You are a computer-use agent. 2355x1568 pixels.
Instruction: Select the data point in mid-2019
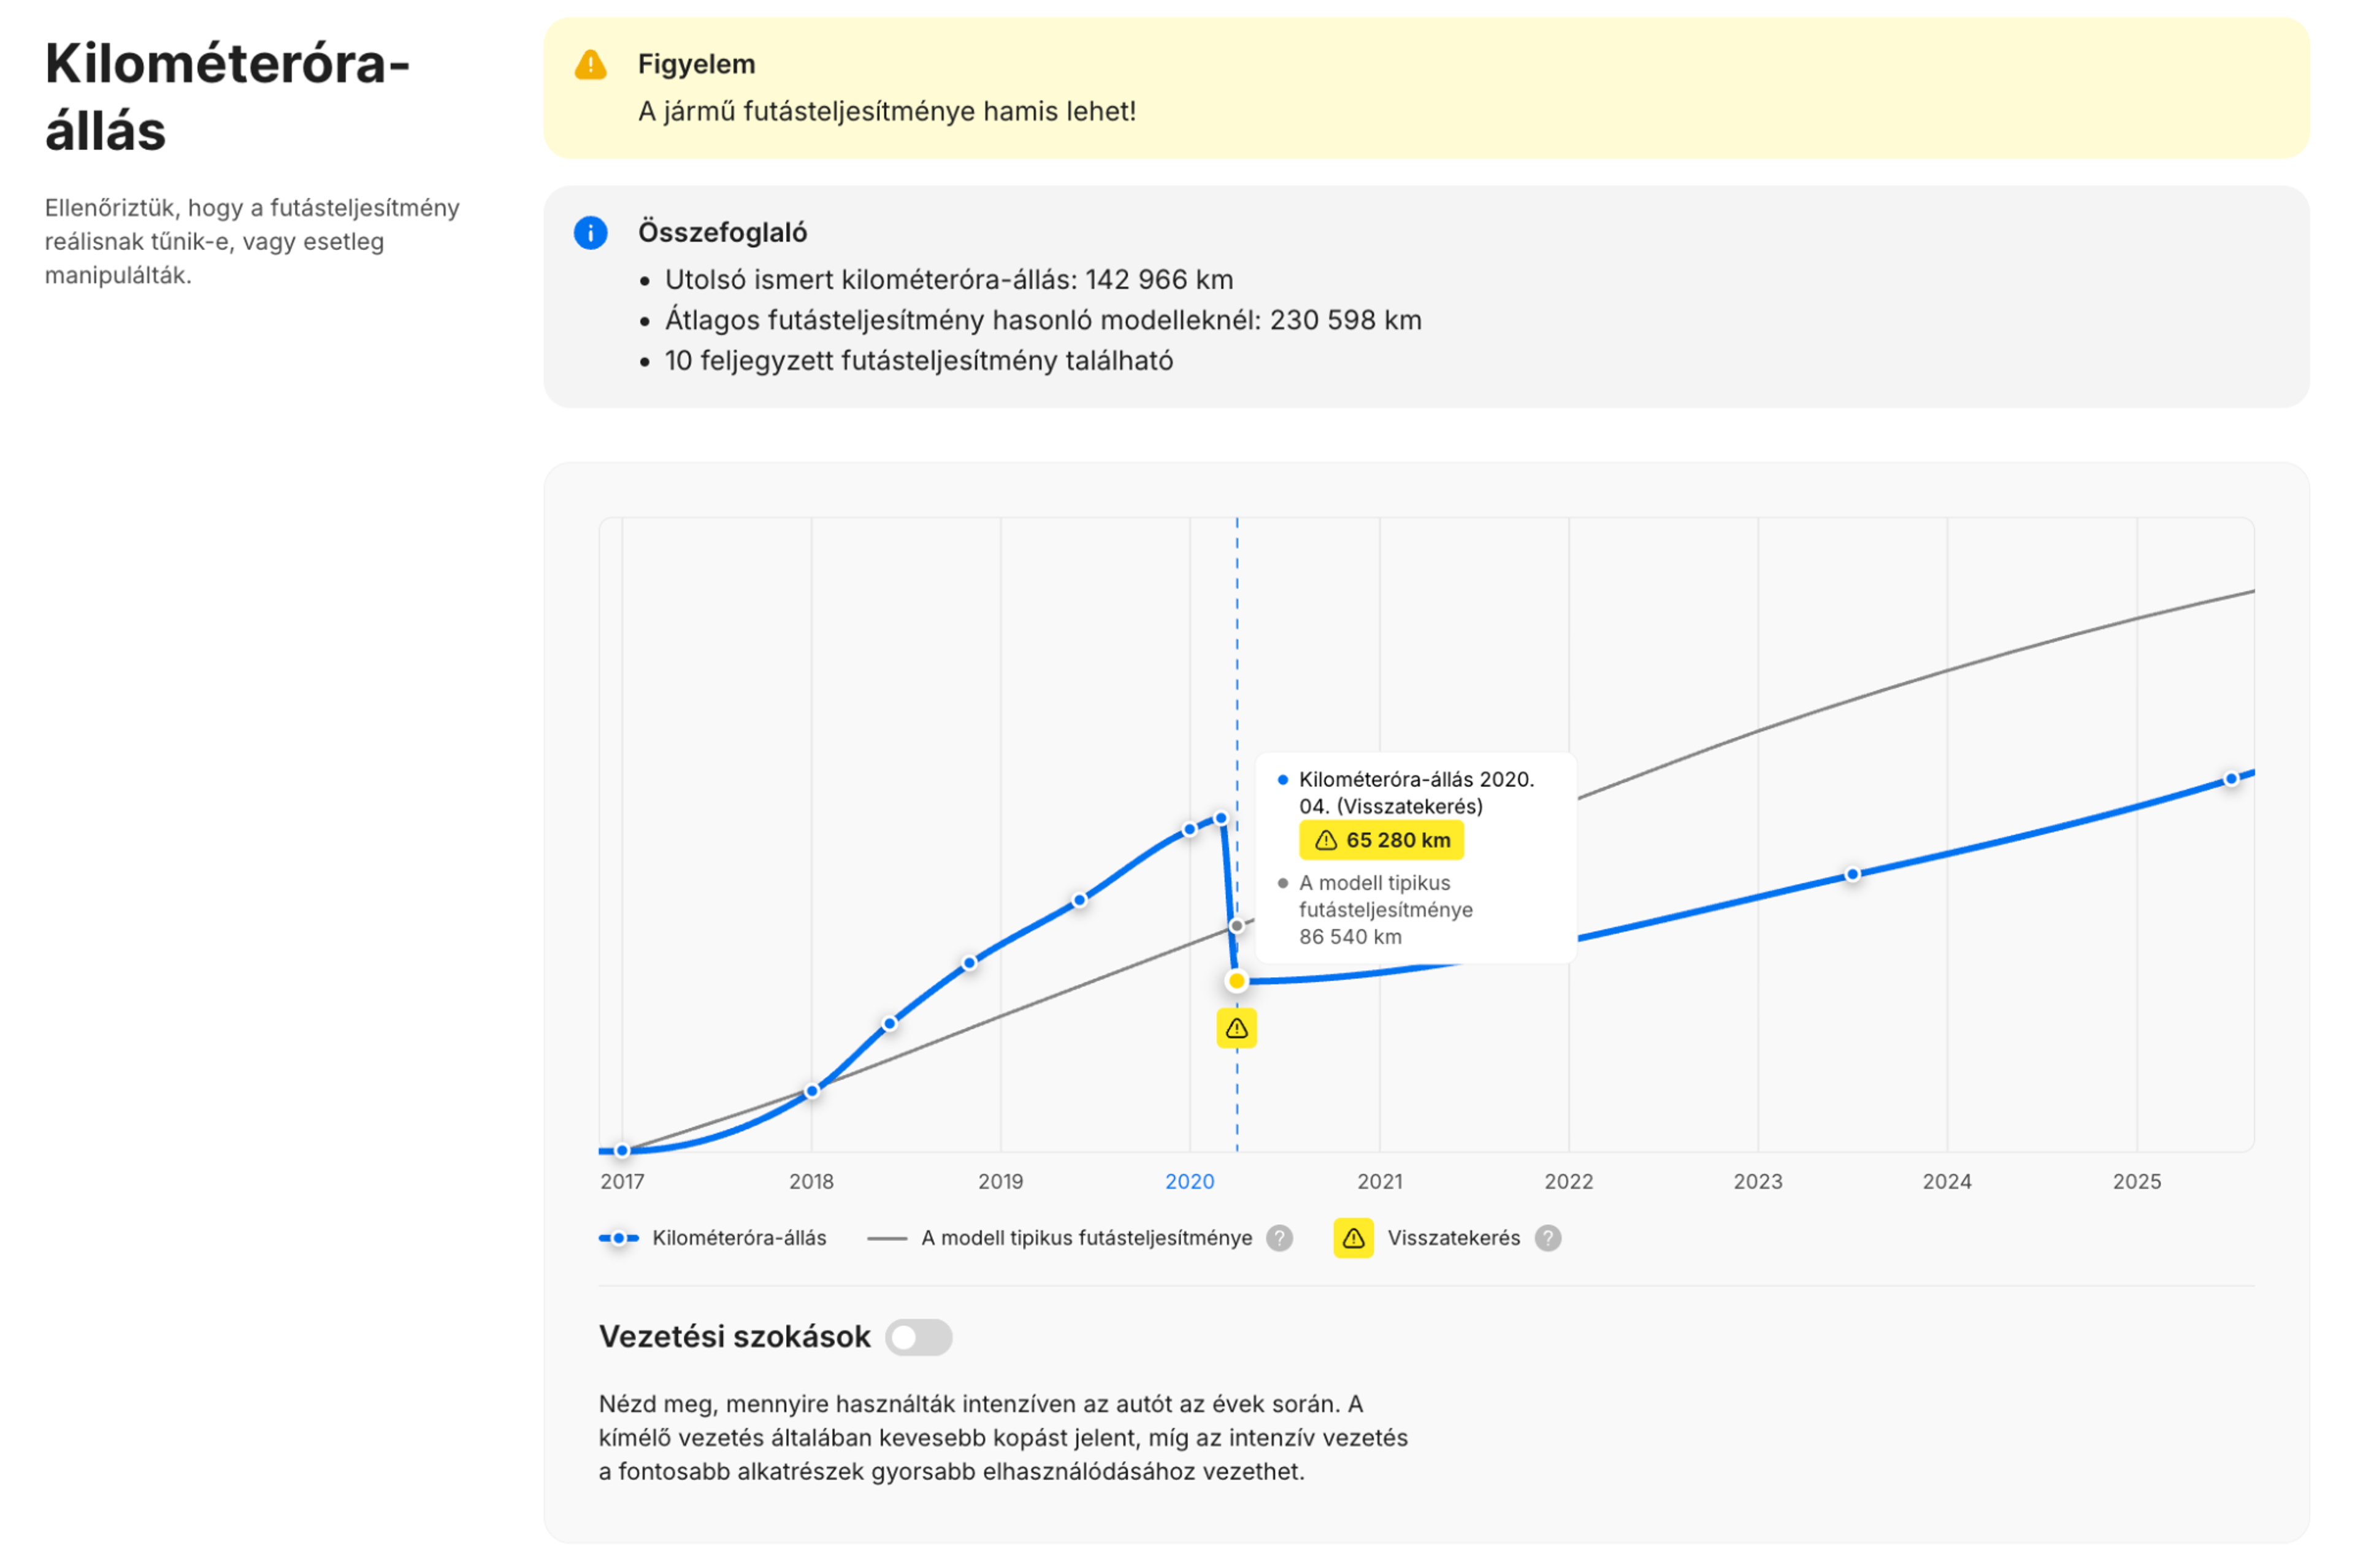pos(1079,900)
